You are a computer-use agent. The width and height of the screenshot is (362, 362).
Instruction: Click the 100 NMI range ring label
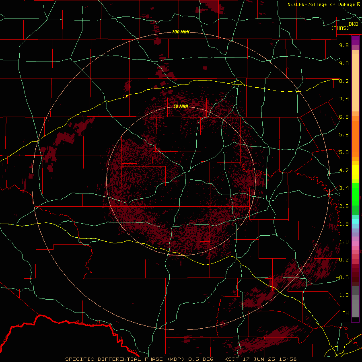click(x=181, y=32)
